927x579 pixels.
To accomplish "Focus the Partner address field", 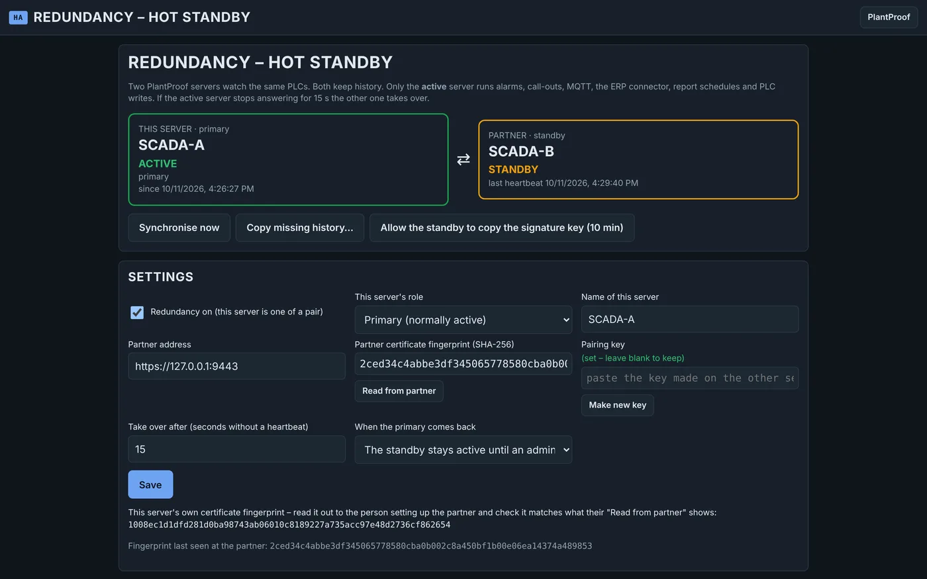I will pos(237,366).
